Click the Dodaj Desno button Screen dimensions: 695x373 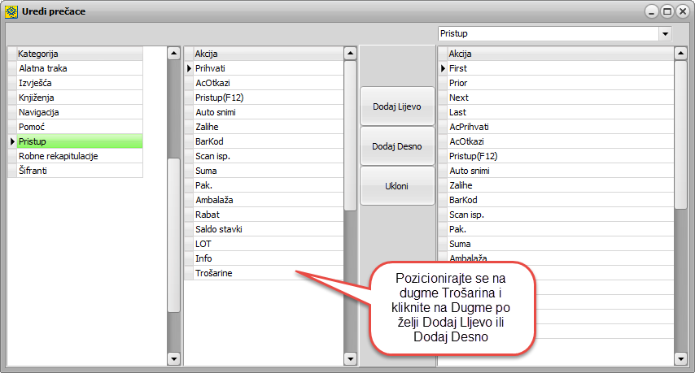click(x=397, y=146)
